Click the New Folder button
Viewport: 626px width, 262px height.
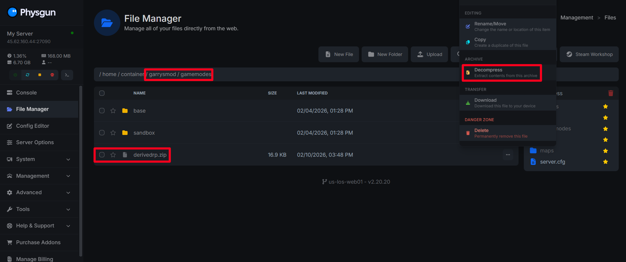click(x=385, y=54)
